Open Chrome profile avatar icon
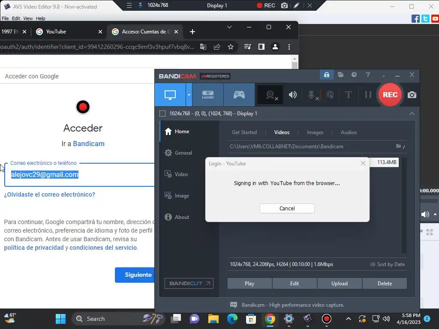Image resolution: width=439 pixels, height=329 pixels. coord(275,47)
